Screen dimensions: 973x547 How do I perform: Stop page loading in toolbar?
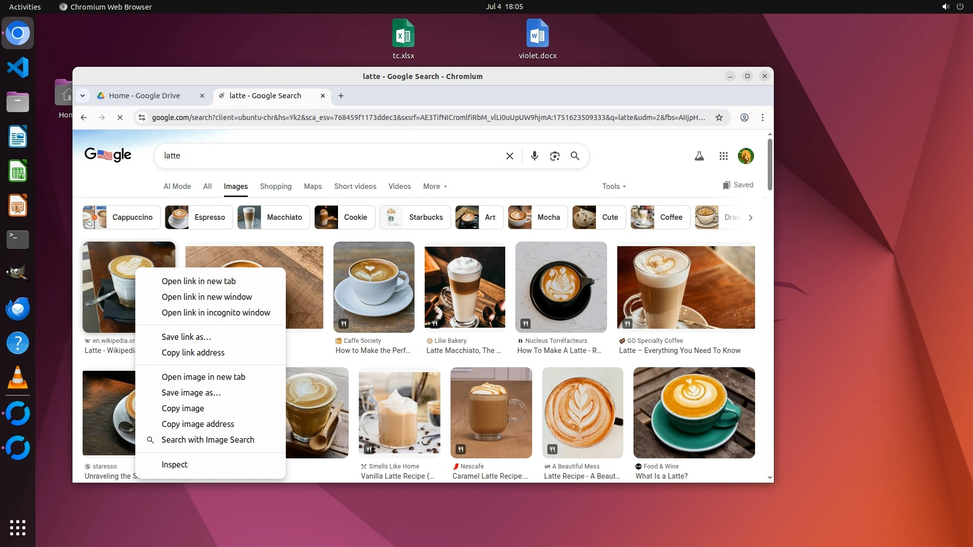coord(120,118)
